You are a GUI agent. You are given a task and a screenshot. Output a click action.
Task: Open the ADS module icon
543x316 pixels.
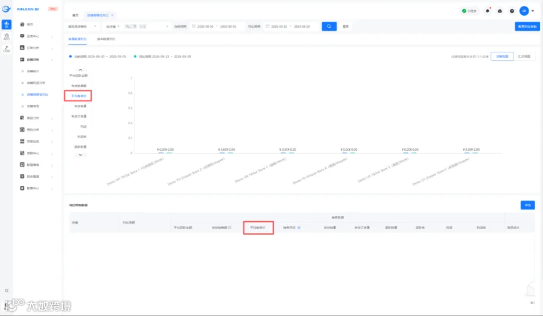[x=6, y=37]
